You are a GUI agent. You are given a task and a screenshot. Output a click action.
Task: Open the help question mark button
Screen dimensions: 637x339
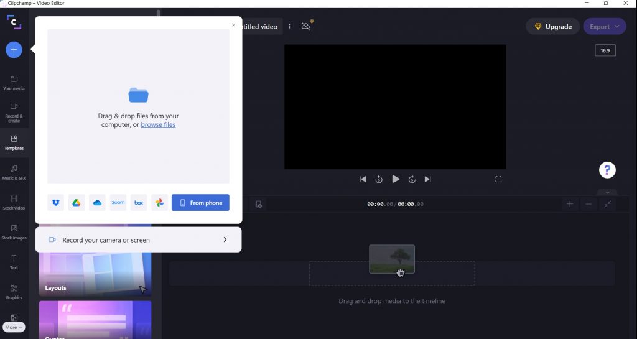point(607,170)
